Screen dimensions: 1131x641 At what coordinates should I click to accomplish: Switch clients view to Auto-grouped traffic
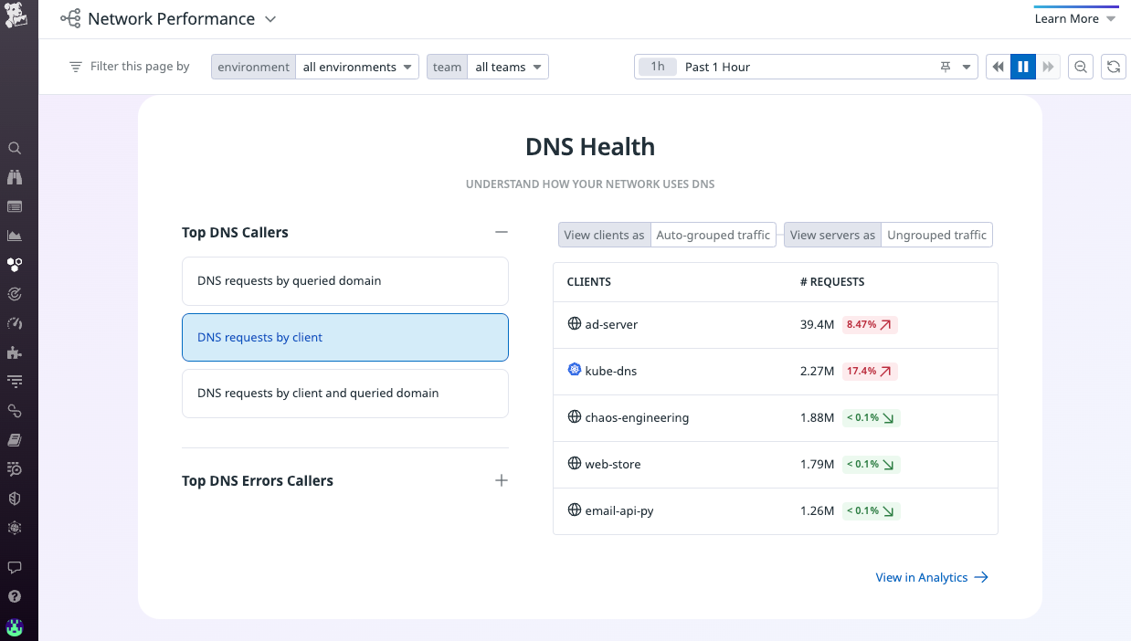click(713, 235)
